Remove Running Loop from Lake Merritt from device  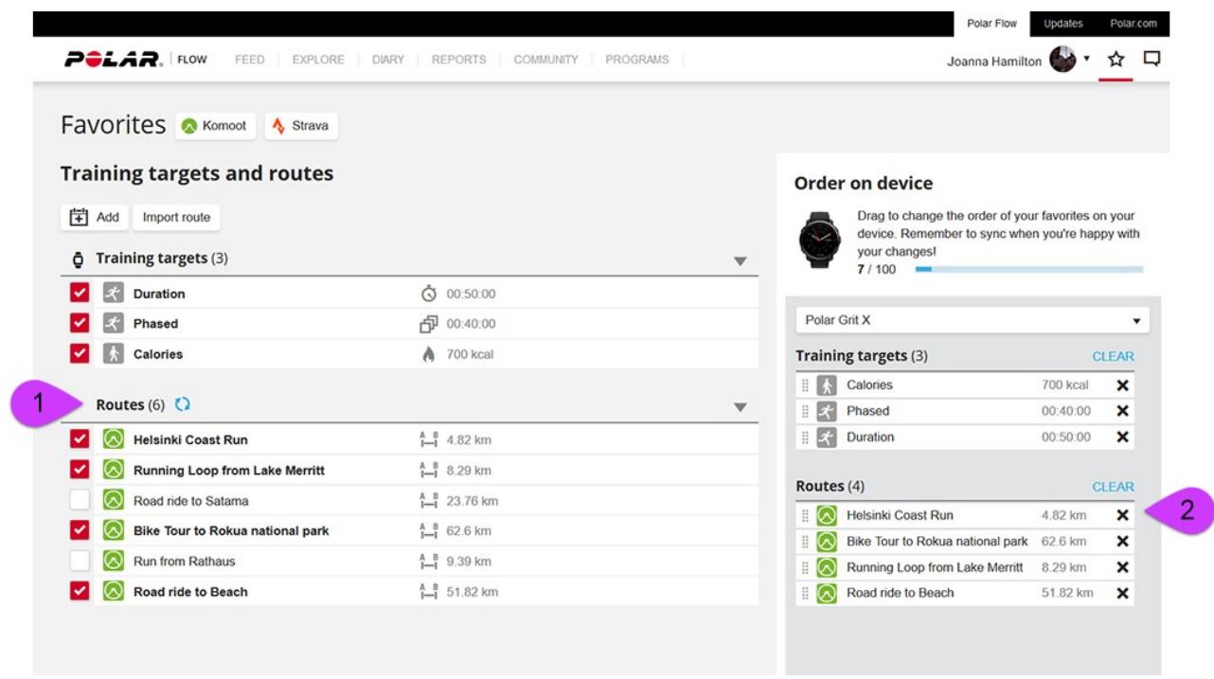1122,567
